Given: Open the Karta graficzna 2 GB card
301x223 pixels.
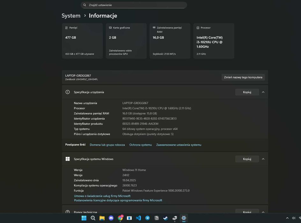Looking at the screenshot, I should [126, 41].
